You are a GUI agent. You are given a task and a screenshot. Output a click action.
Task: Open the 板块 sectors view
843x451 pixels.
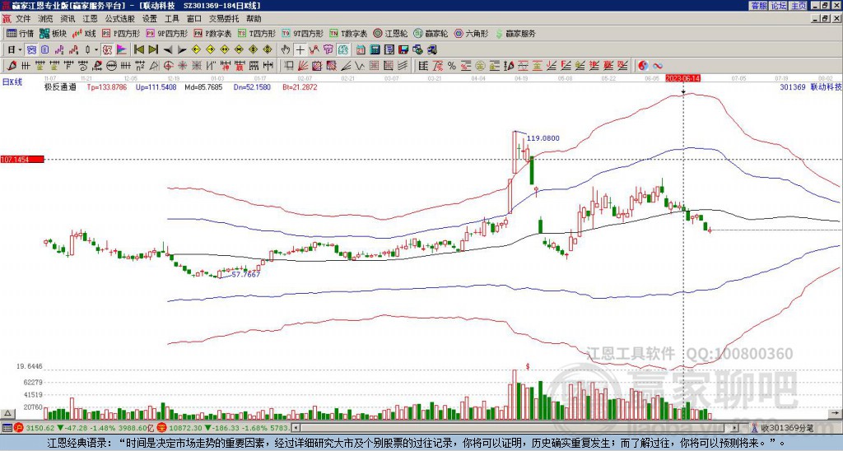click(53, 33)
